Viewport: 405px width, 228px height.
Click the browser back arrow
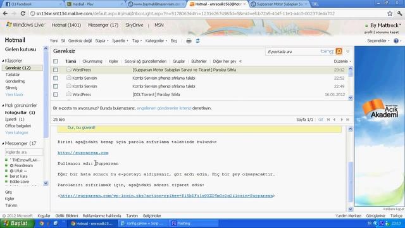pos(5,13)
